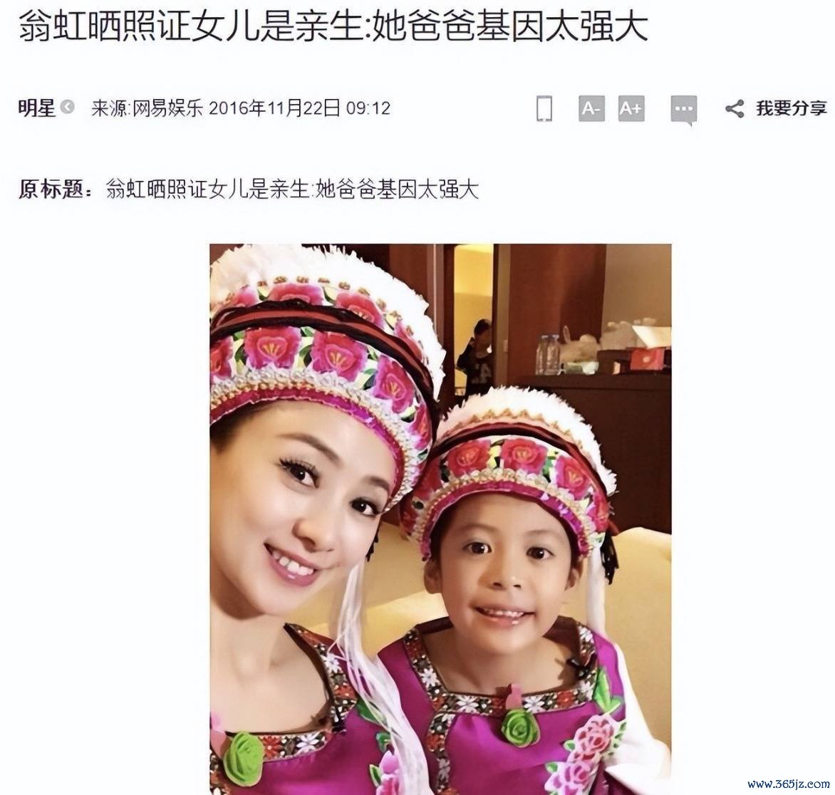Click the article headline 翁虹晒照证女儿是亲生
835x795 pixels.
[191, 26]
